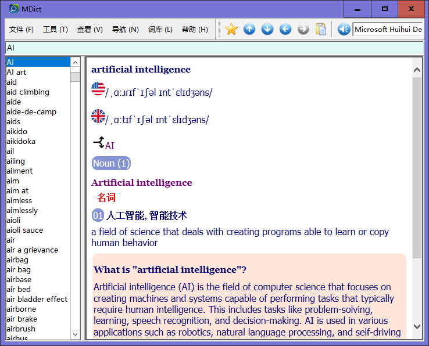Viewport: 429px width, 346px height.
Task: Select 'aimless' in word list
Action: coord(38,200)
